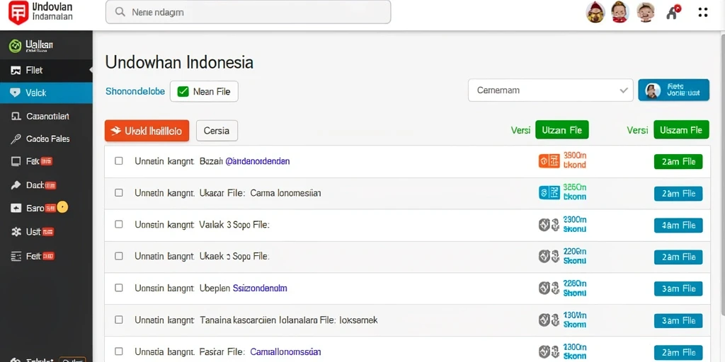The image size is (725, 362).
Task: Click the orange Ukakl lhaillelo button
Action: 147,131
